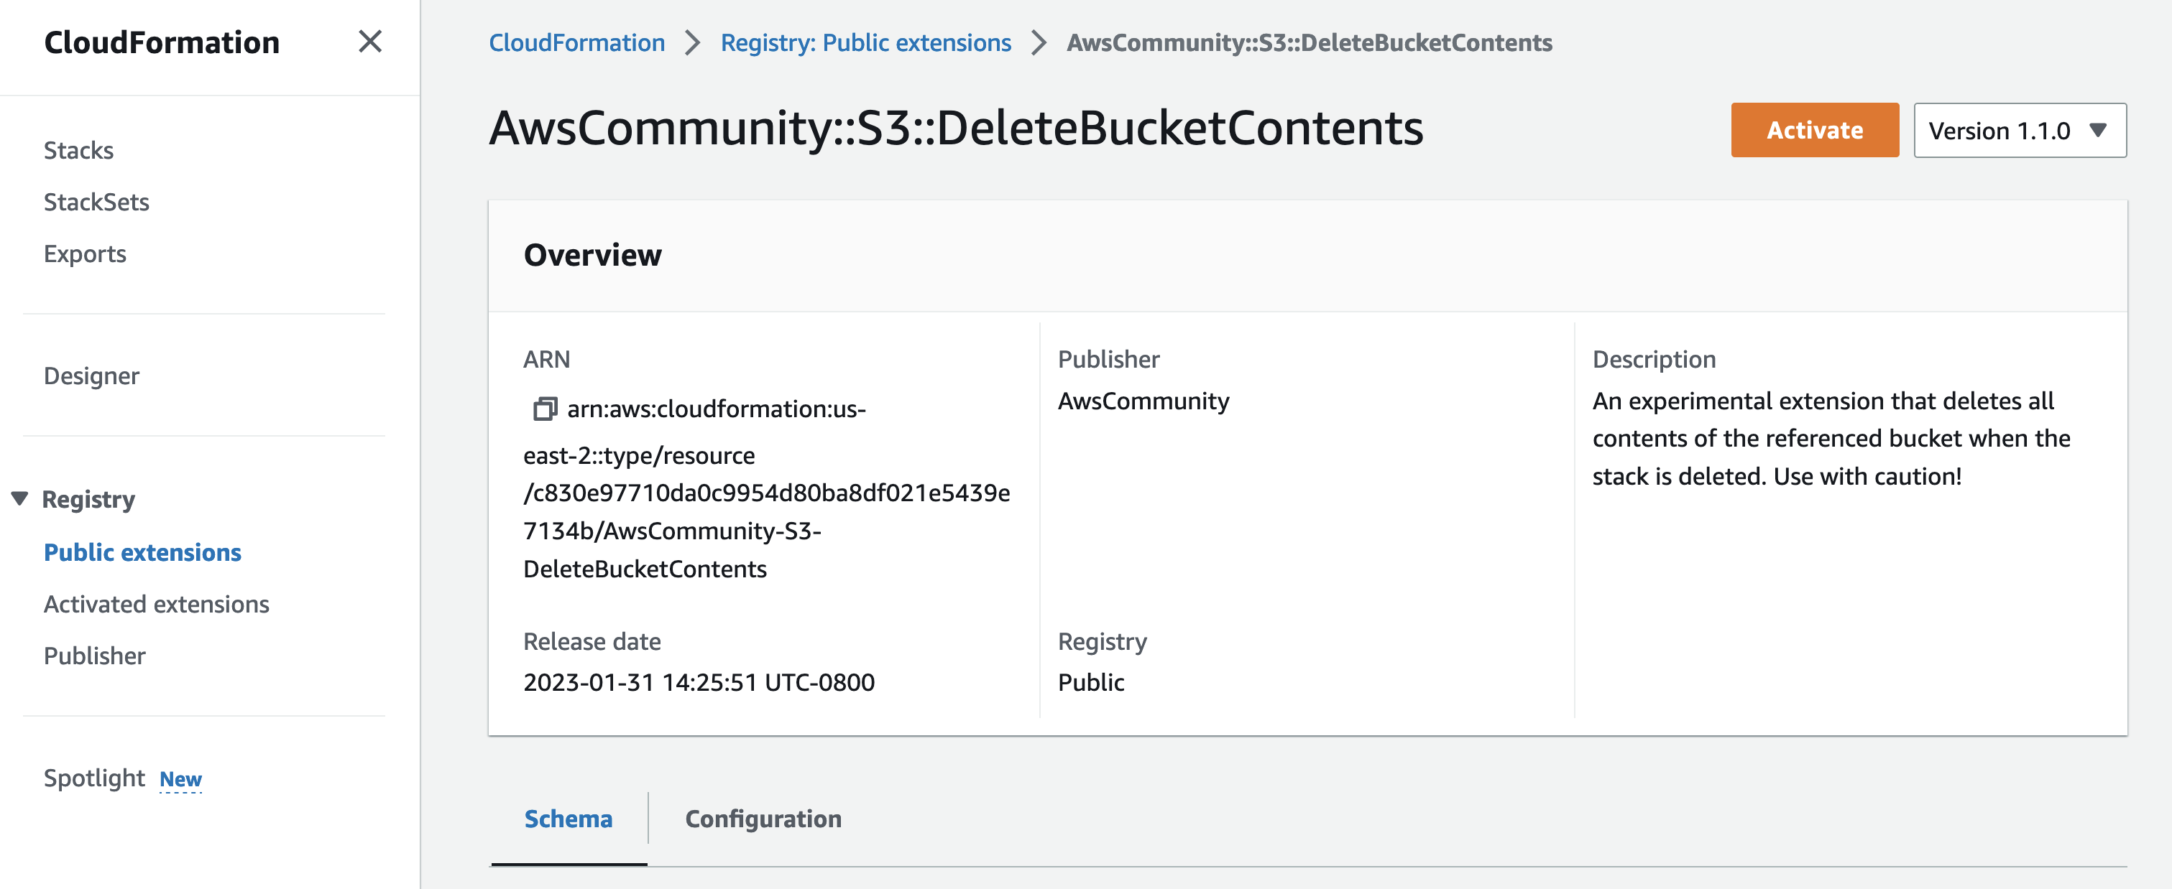Open Activated extensions page
The width and height of the screenshot is (2172, 889).
tap(156, 604)
